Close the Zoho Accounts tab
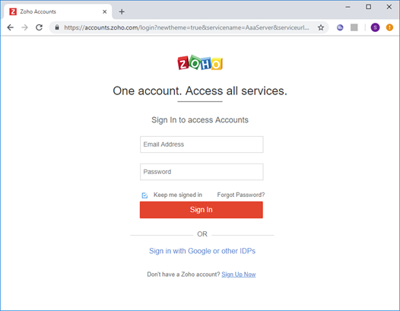 point(105,11)
